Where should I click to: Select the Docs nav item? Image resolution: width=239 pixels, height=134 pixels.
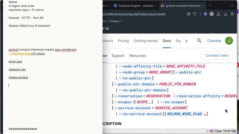(167, 41)
